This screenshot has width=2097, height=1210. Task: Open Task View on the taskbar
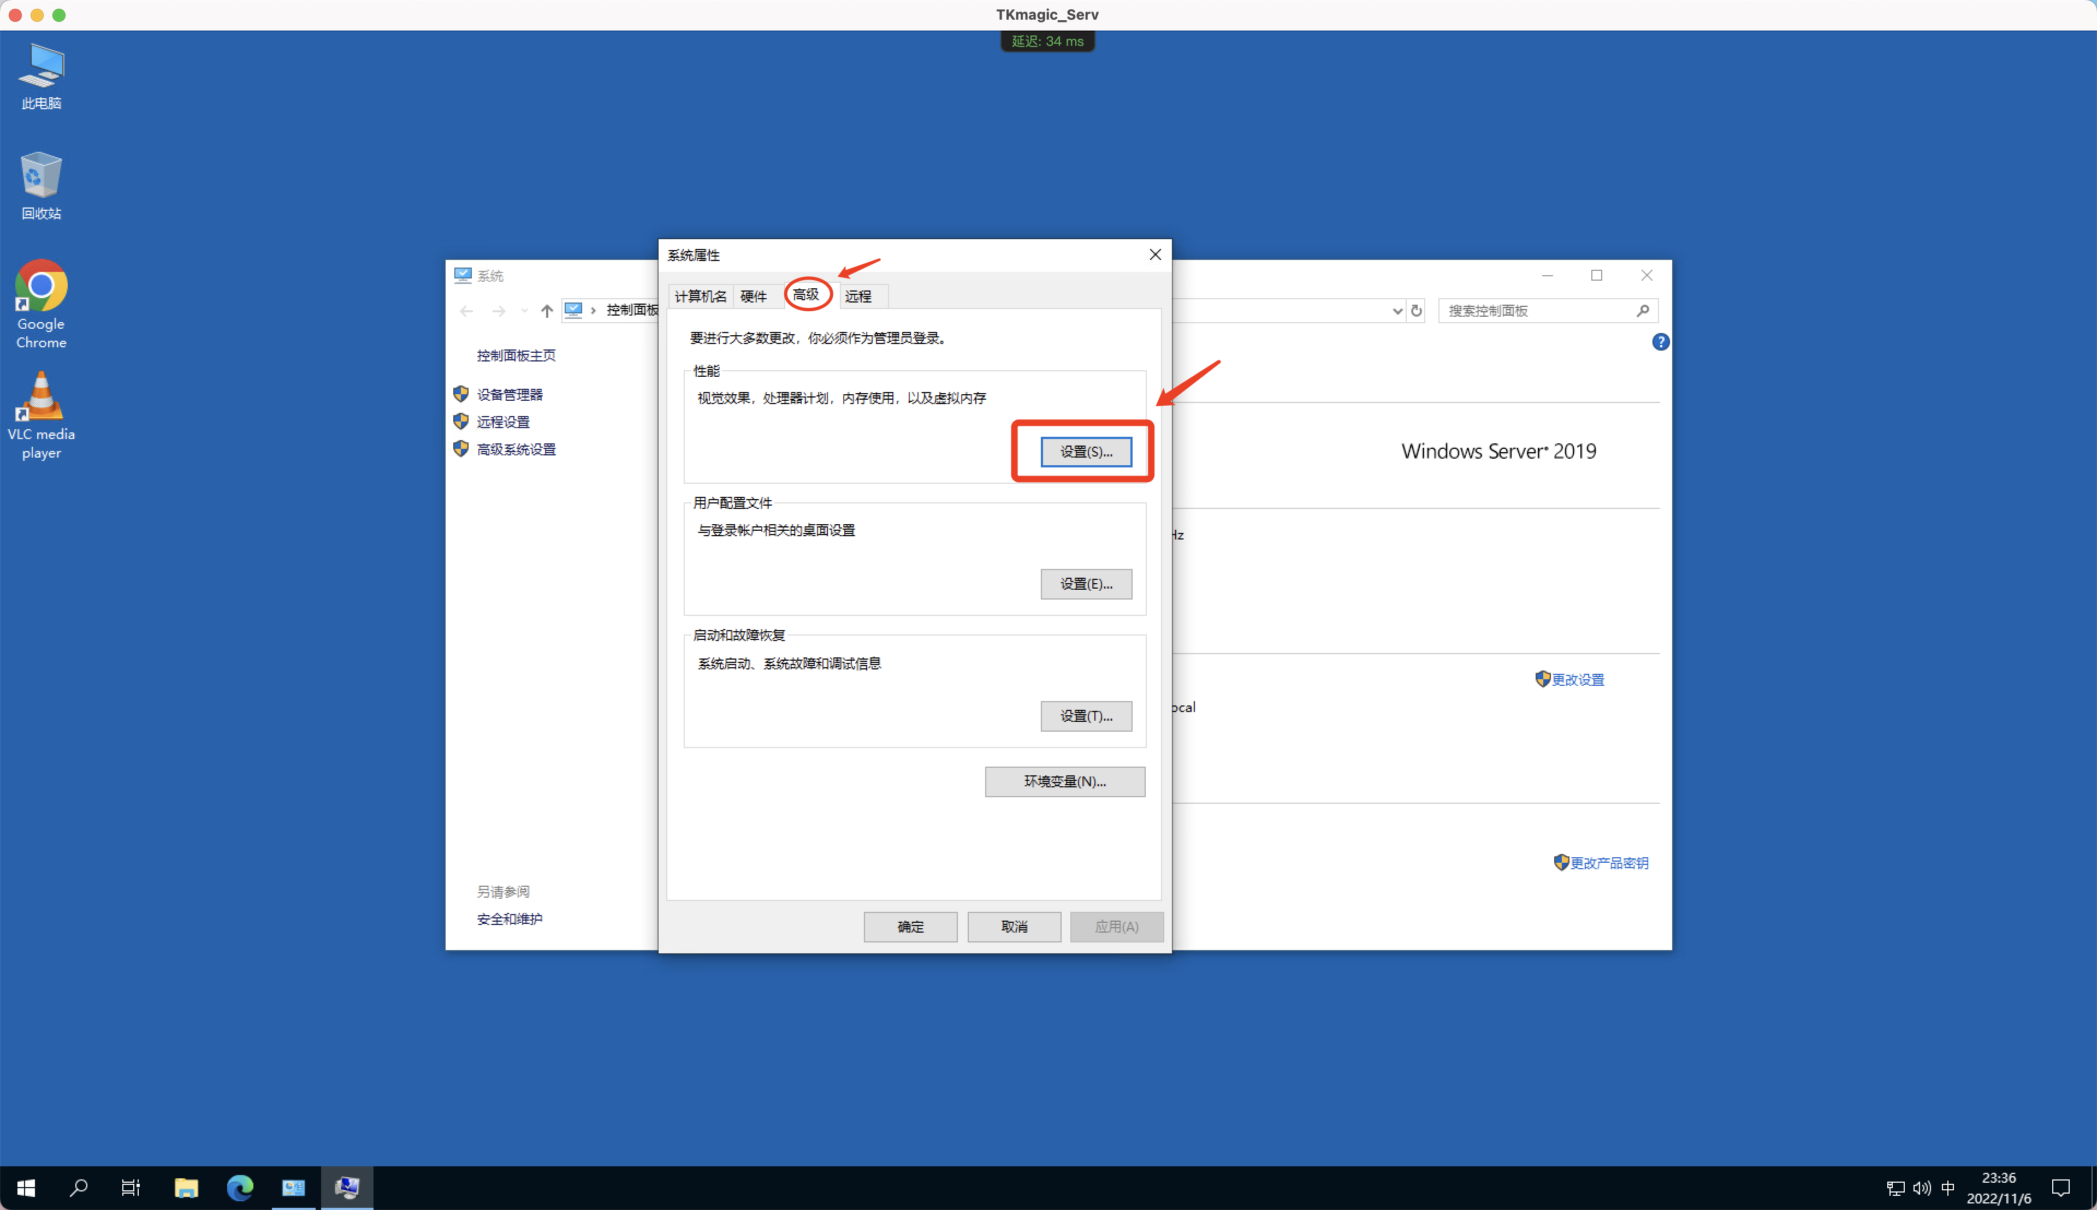131,1187
